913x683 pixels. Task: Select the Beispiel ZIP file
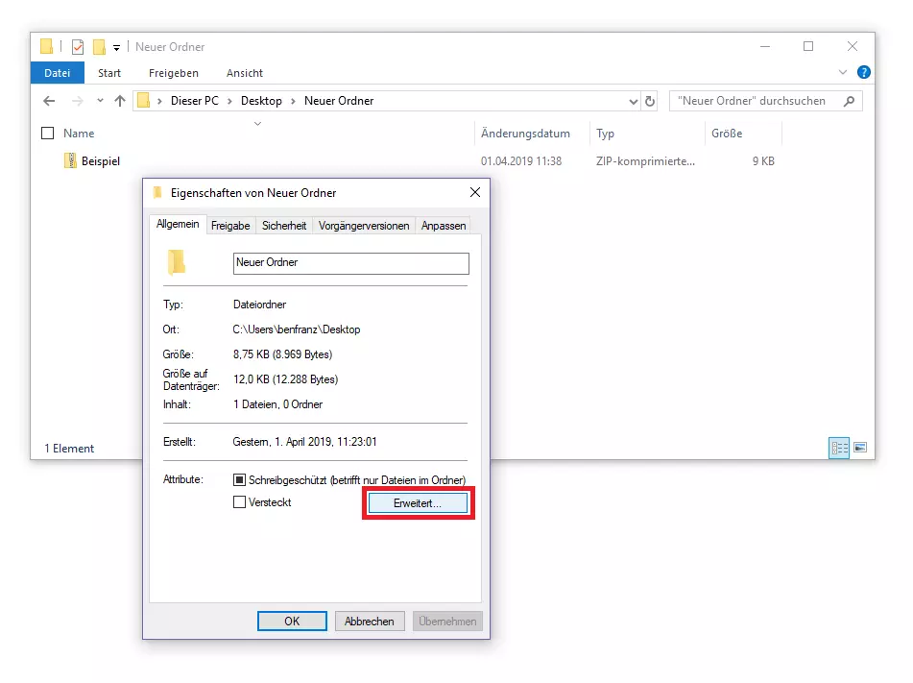click(x=101, y=161)
